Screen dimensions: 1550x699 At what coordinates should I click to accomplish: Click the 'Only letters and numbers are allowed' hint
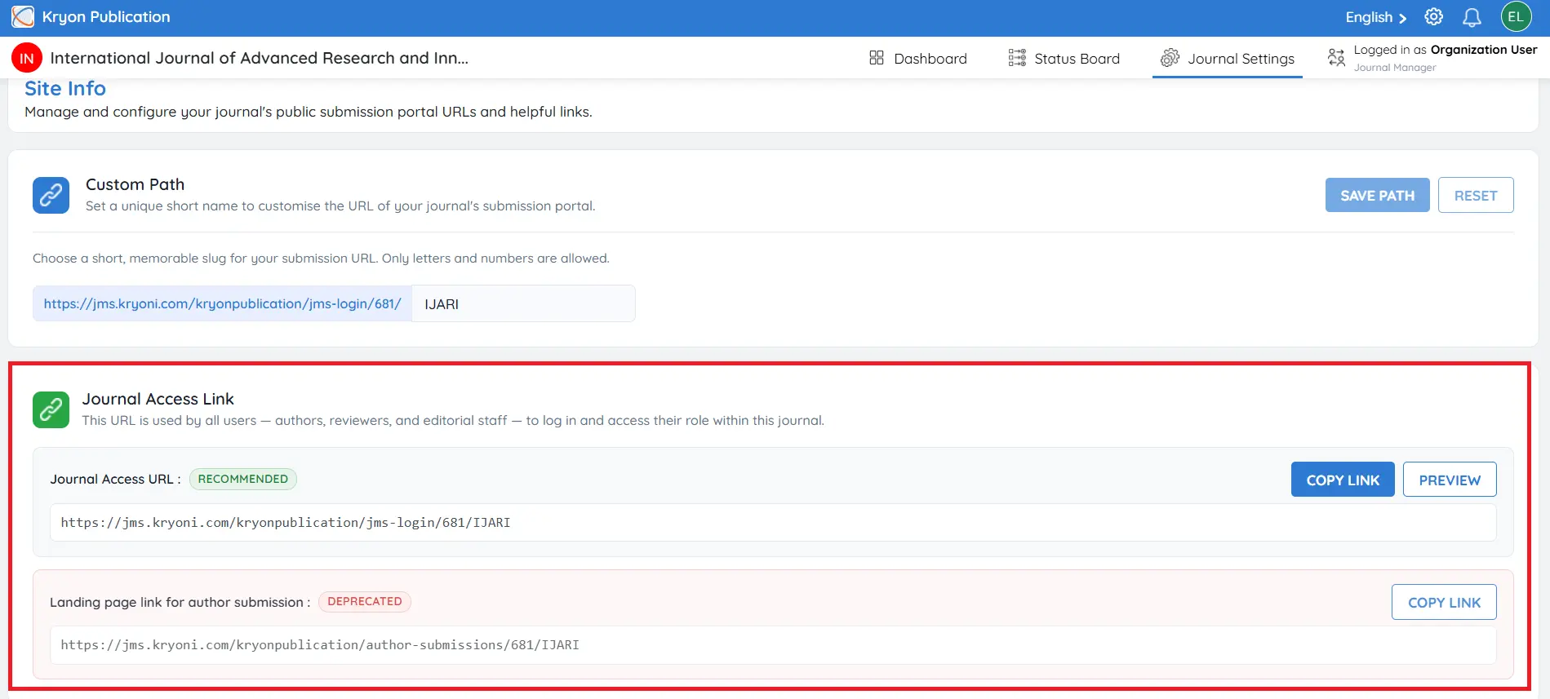click(495, 258)
